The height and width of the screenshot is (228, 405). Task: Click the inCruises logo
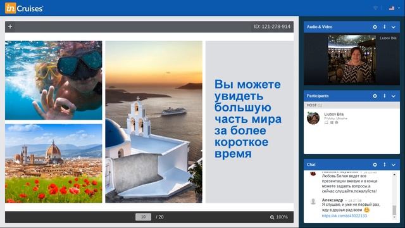click(x=24, y=8)
